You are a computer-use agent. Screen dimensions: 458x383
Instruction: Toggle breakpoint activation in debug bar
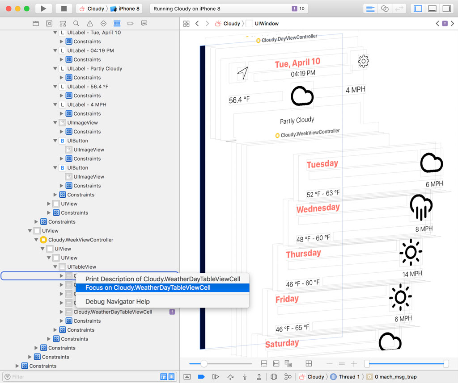[x=200, y=376]
